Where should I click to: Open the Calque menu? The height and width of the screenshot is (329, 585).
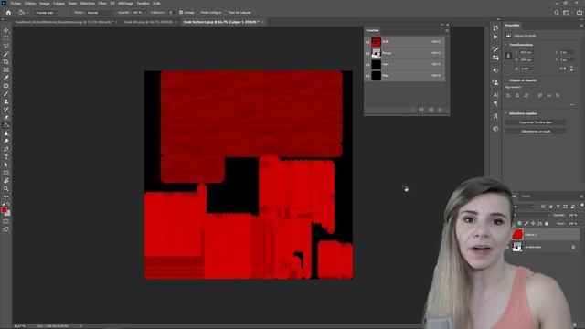[x=58, y=3]
